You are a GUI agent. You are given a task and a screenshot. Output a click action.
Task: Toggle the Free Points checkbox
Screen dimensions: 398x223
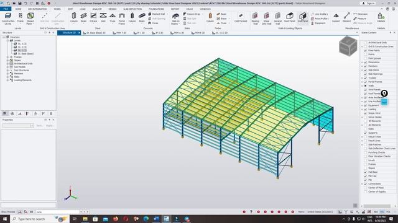[x=366, y=50]
